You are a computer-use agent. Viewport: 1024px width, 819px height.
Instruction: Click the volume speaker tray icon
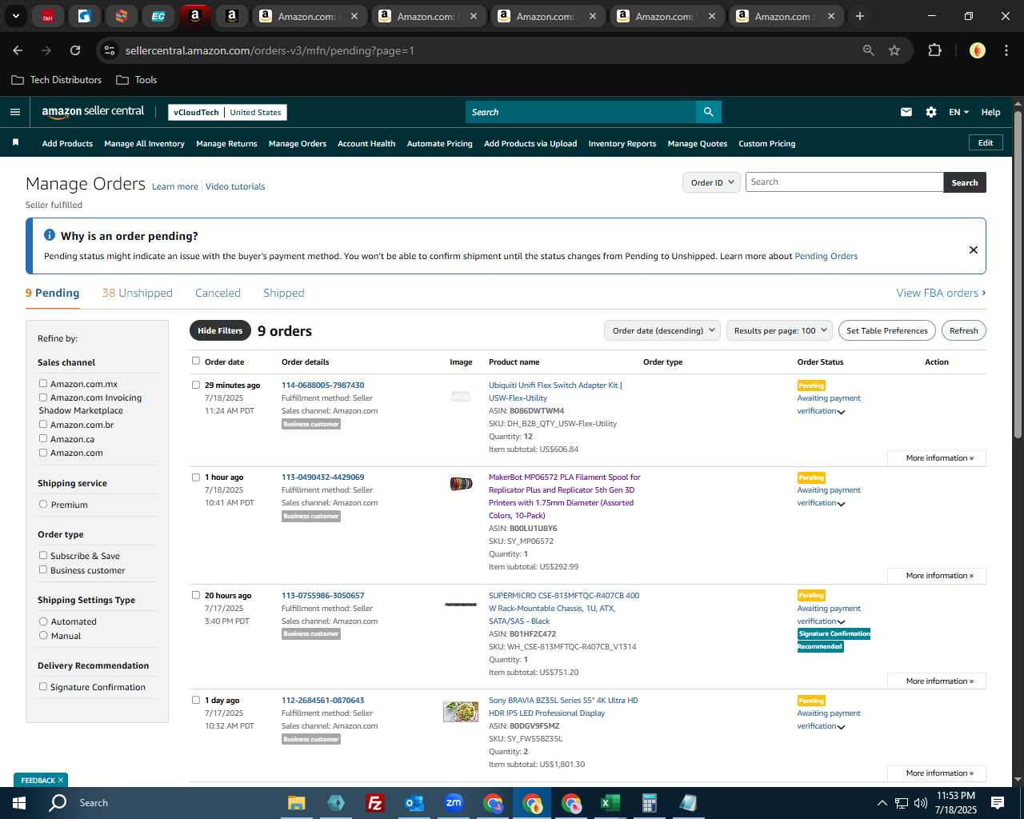921,803
